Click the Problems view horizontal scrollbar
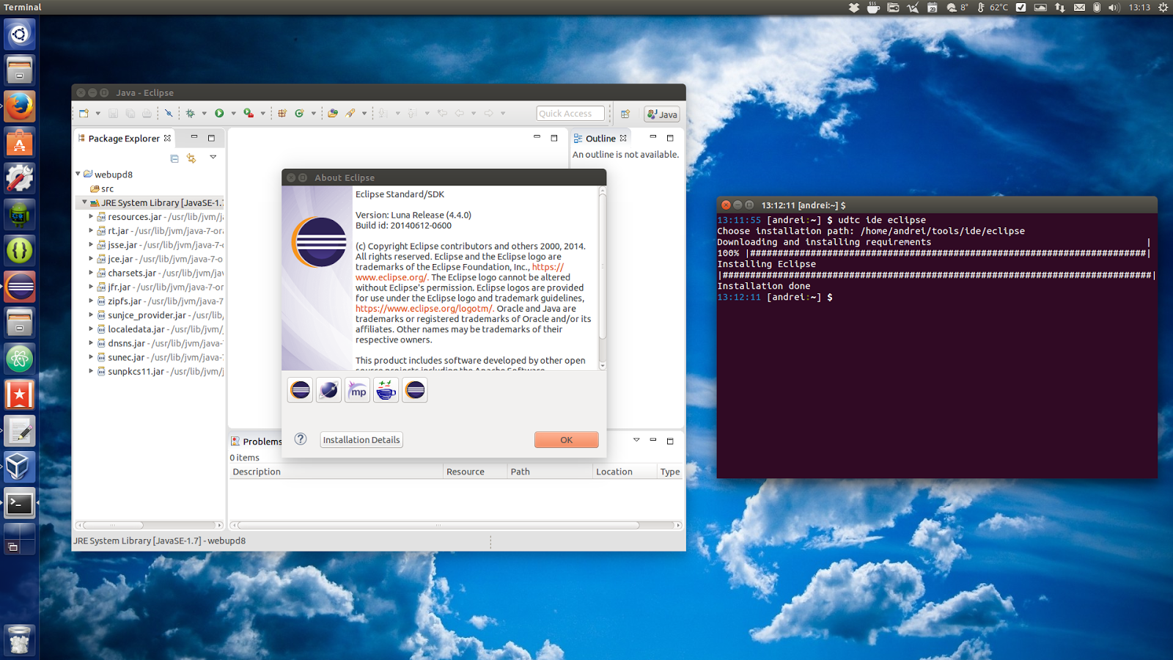 [438, 525]
